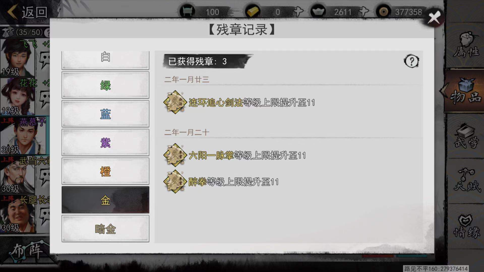
Task: Add gold bars with the plus icon
Action: click(x=298, y=12)
